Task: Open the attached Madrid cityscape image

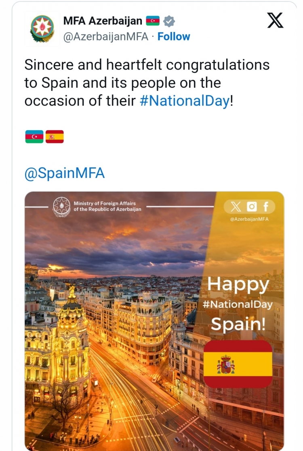Action: [154, 321]
